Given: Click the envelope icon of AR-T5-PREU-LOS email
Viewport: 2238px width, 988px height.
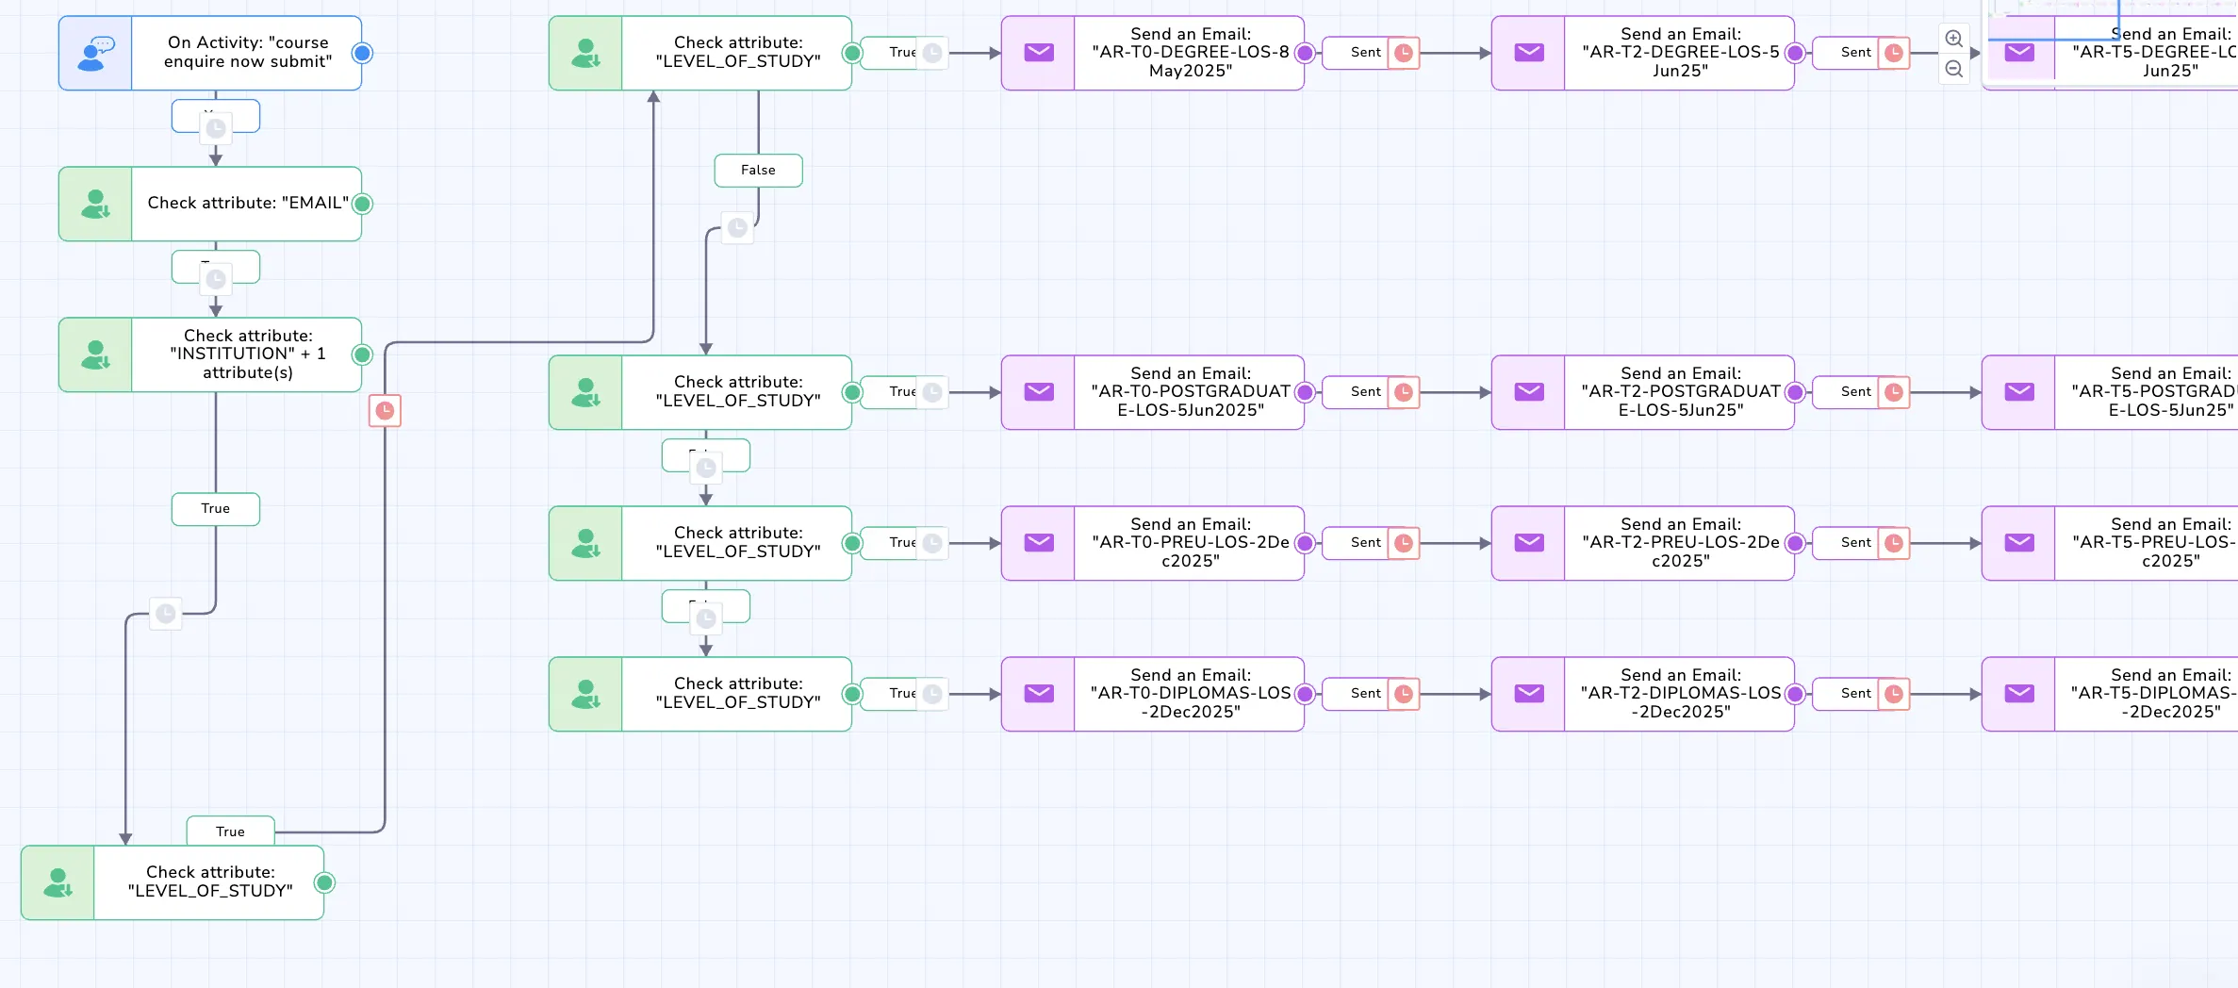Looking at the screenshot, I should click(x=2019, y=543).
